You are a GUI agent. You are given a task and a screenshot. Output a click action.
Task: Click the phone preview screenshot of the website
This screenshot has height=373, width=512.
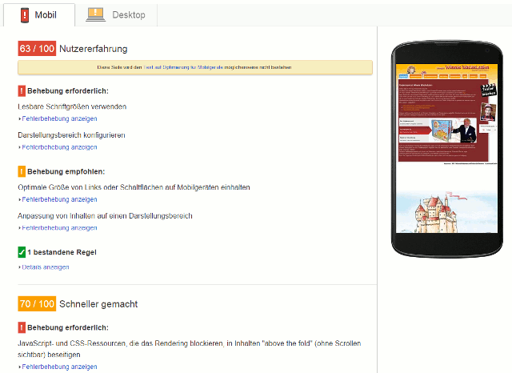[x=446, y=148]
